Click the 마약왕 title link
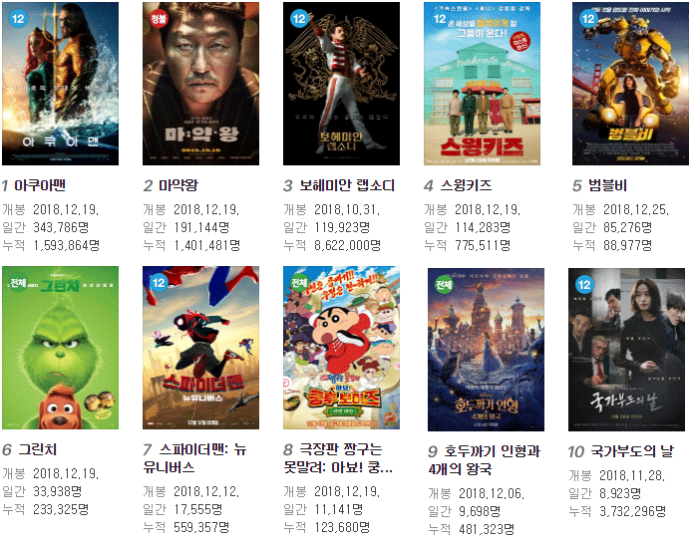Image resolution: width=689 pixels, height=542 pixels. point(177,185)
